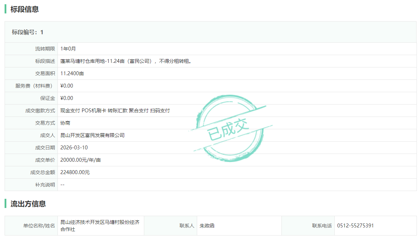Click the 流转期限 value 1年0月

click(68, 49)
